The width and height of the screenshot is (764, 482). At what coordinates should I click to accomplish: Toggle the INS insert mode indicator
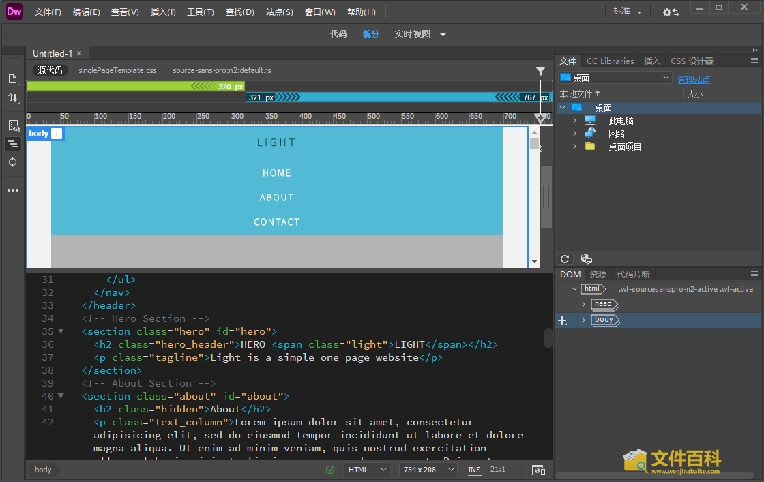[474, 470]
